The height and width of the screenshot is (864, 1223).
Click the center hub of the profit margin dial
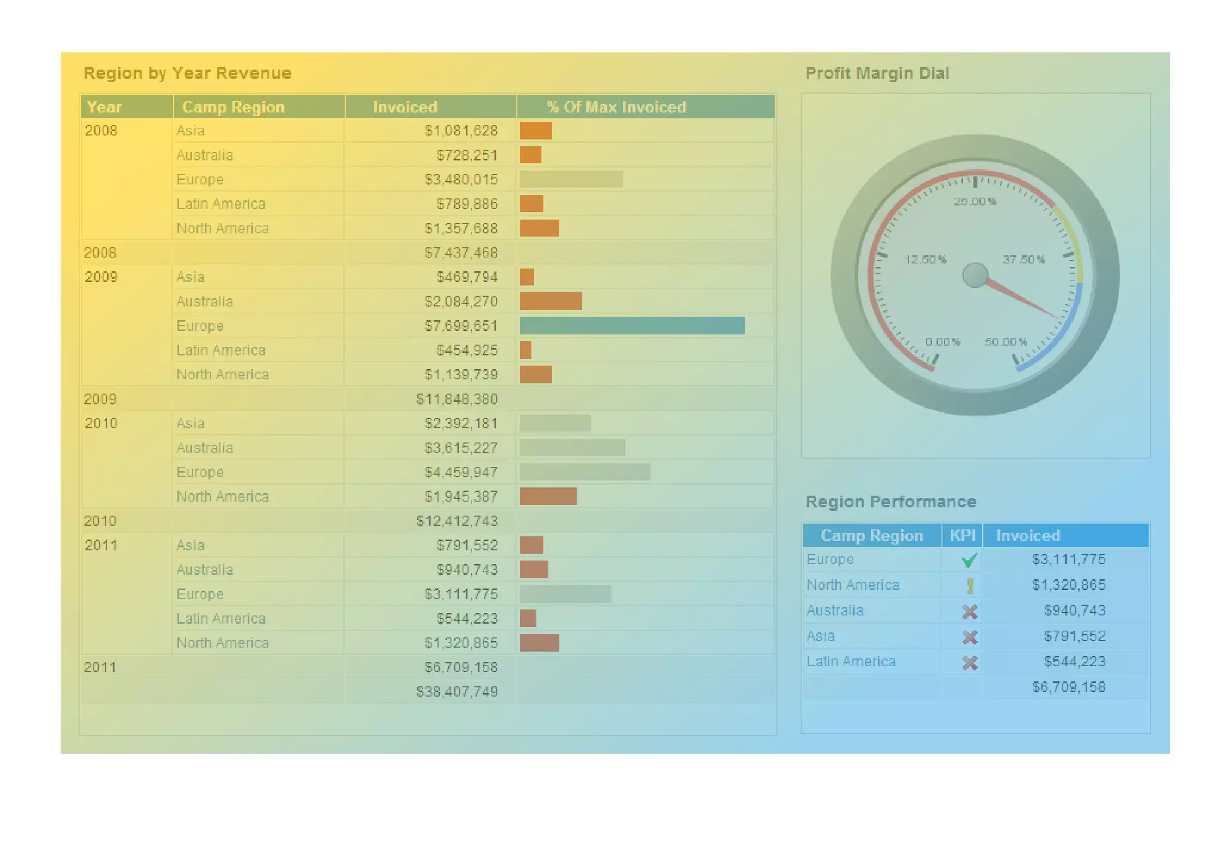click(975, 275)
